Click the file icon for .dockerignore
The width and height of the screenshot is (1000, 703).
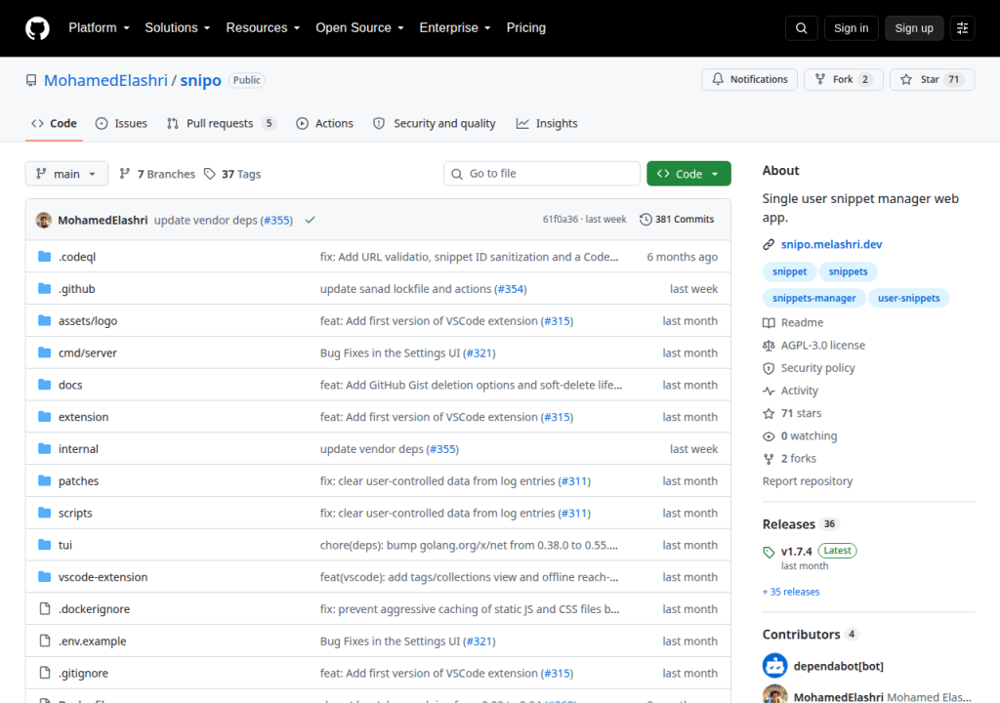pos(45,608)
